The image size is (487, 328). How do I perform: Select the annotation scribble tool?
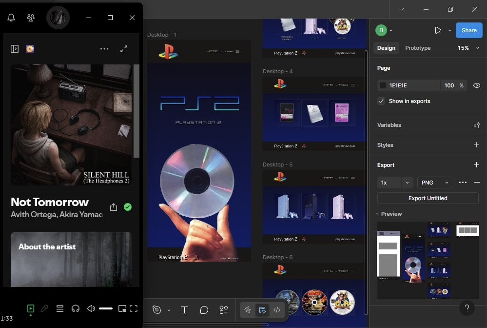248,309
